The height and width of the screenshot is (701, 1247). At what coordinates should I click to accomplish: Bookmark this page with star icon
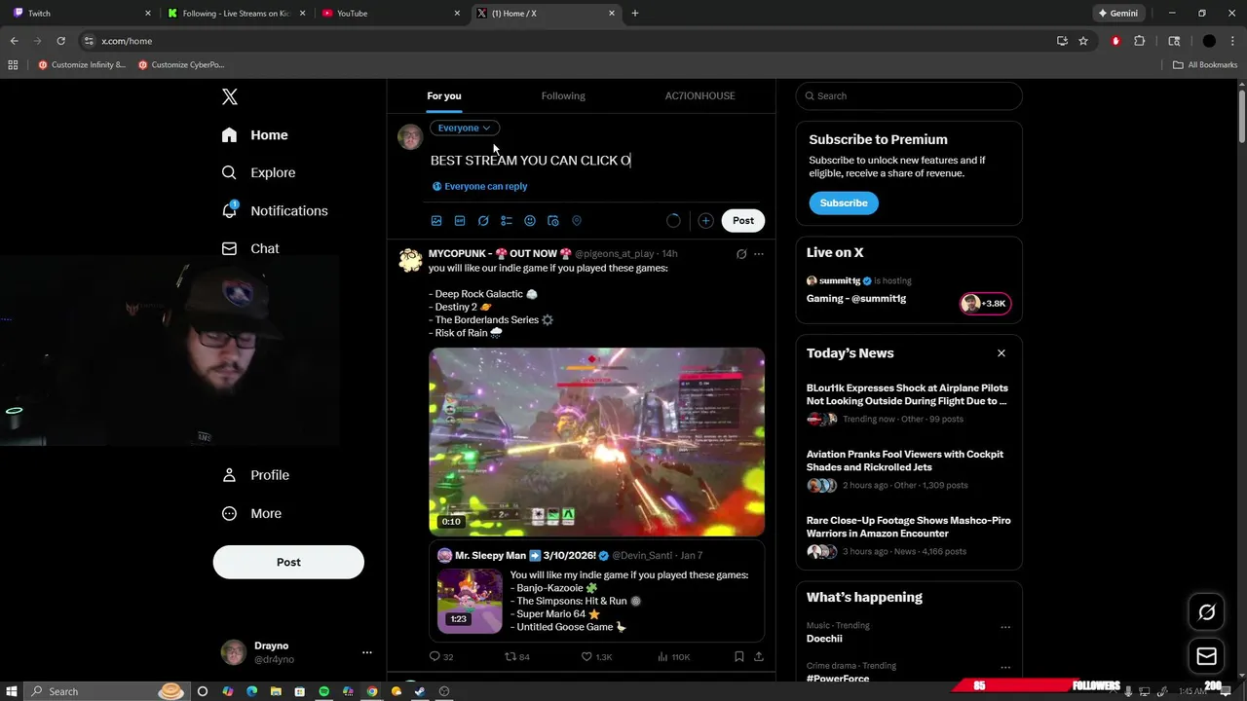coord(1083,41)
